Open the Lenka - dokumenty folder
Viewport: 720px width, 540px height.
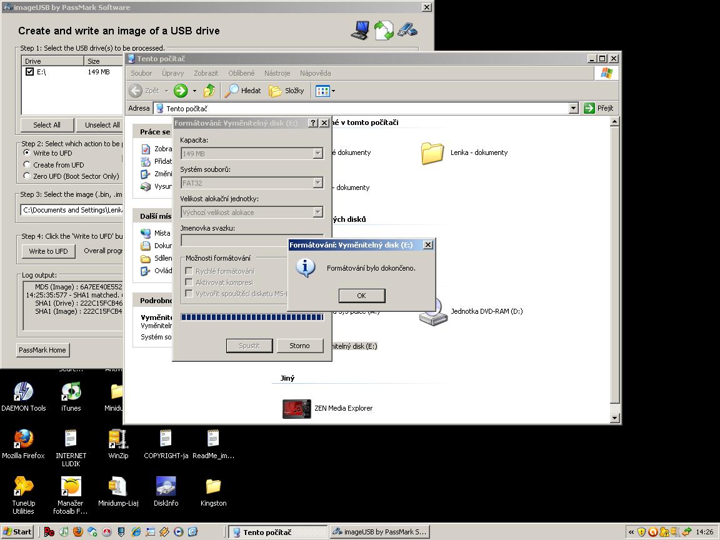[x=432, y=153]
